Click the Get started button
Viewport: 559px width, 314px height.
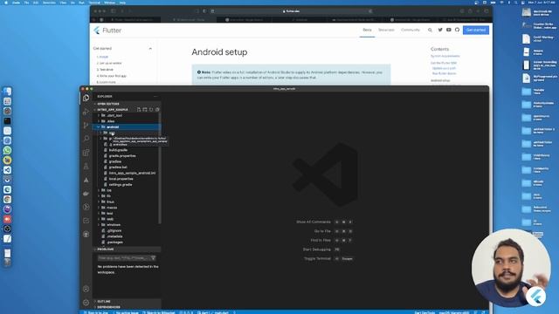tap(476, 30)
